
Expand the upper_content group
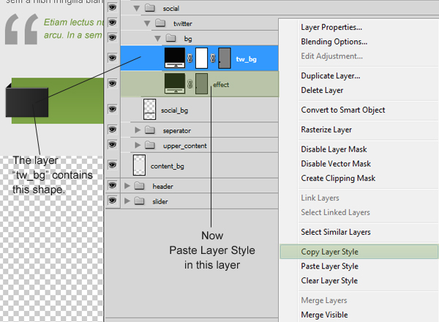pos(138,145)
